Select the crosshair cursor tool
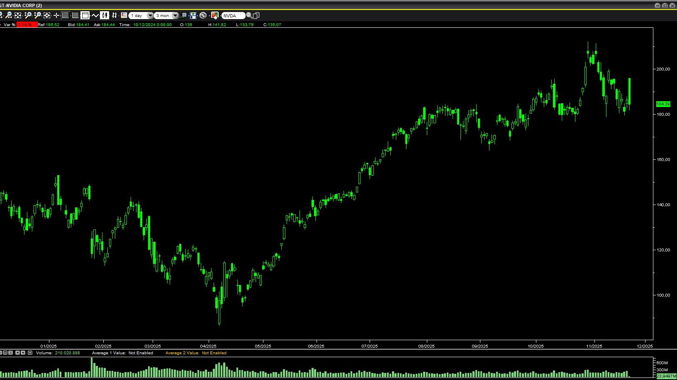 click(x=56, y=15)
